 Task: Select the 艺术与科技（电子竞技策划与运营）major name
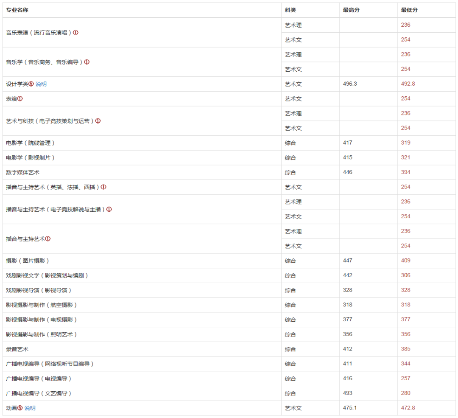50,121
